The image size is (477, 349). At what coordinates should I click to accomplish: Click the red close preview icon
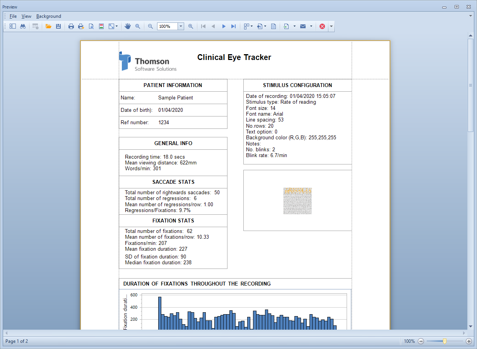[x=322, y=26]
